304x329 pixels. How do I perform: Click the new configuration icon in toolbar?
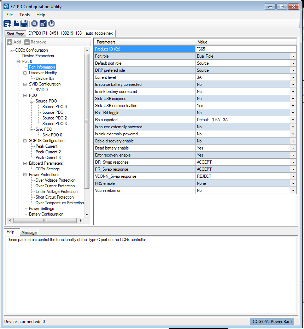(7, 24)
